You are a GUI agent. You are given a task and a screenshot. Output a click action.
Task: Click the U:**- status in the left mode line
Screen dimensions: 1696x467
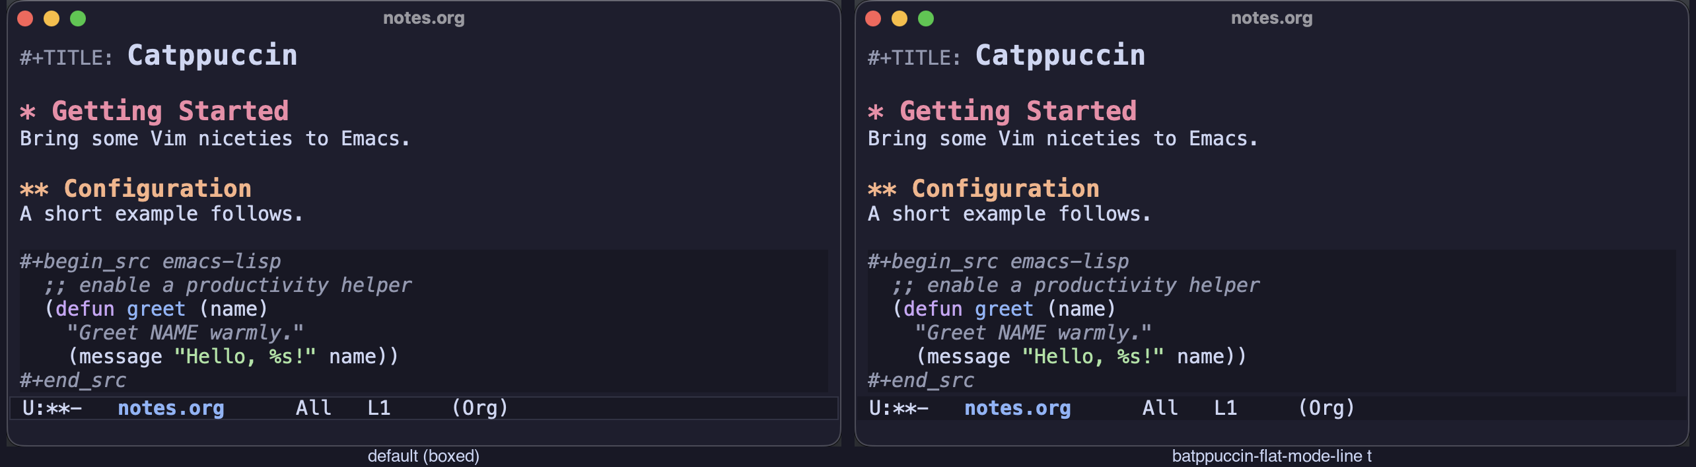pos(52,408)
